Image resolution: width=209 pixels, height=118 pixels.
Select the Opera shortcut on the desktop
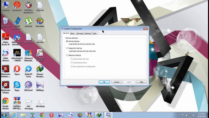(x=17, y=70)
